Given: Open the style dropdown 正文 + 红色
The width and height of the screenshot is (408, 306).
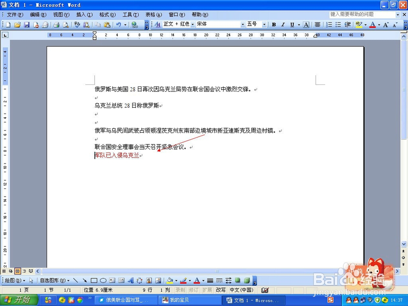Looking at the screenshot, I should click(193, 24).
